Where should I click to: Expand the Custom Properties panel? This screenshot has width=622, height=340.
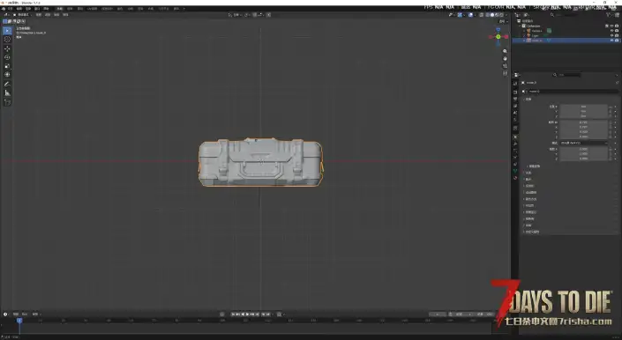532,232
